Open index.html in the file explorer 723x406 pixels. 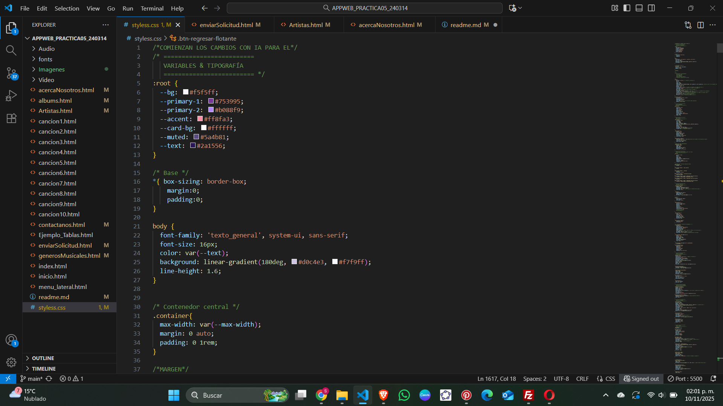coord(53,266)
